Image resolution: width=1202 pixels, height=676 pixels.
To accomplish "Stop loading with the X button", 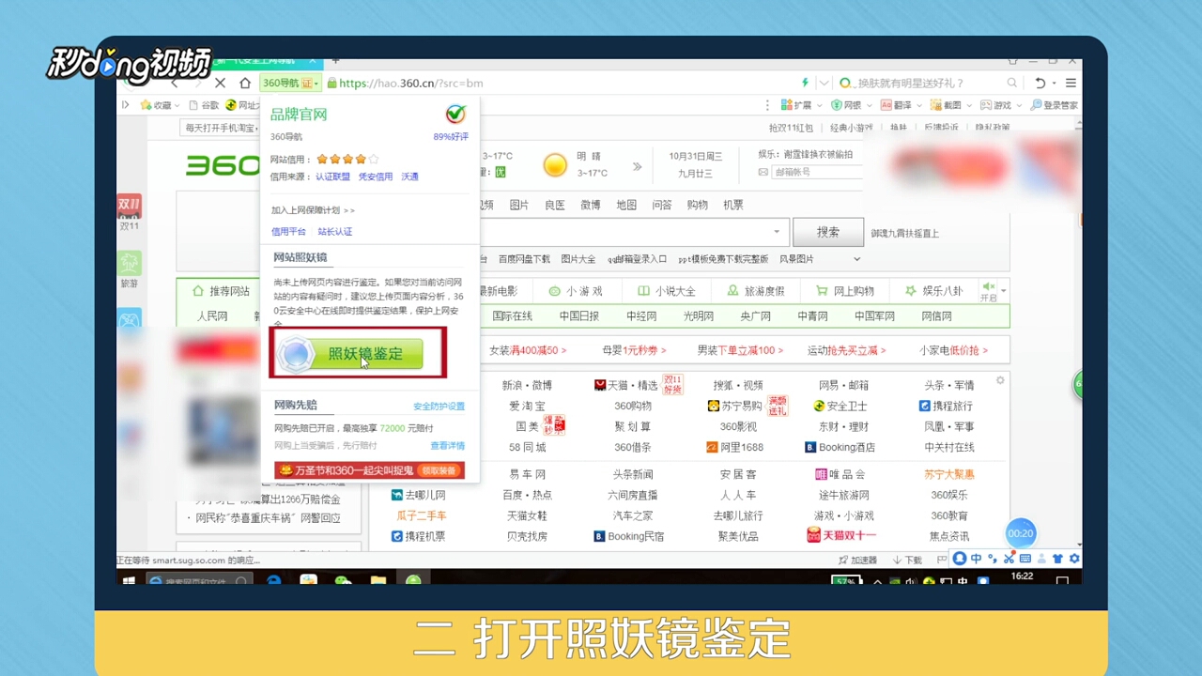I will click(220, 83).
